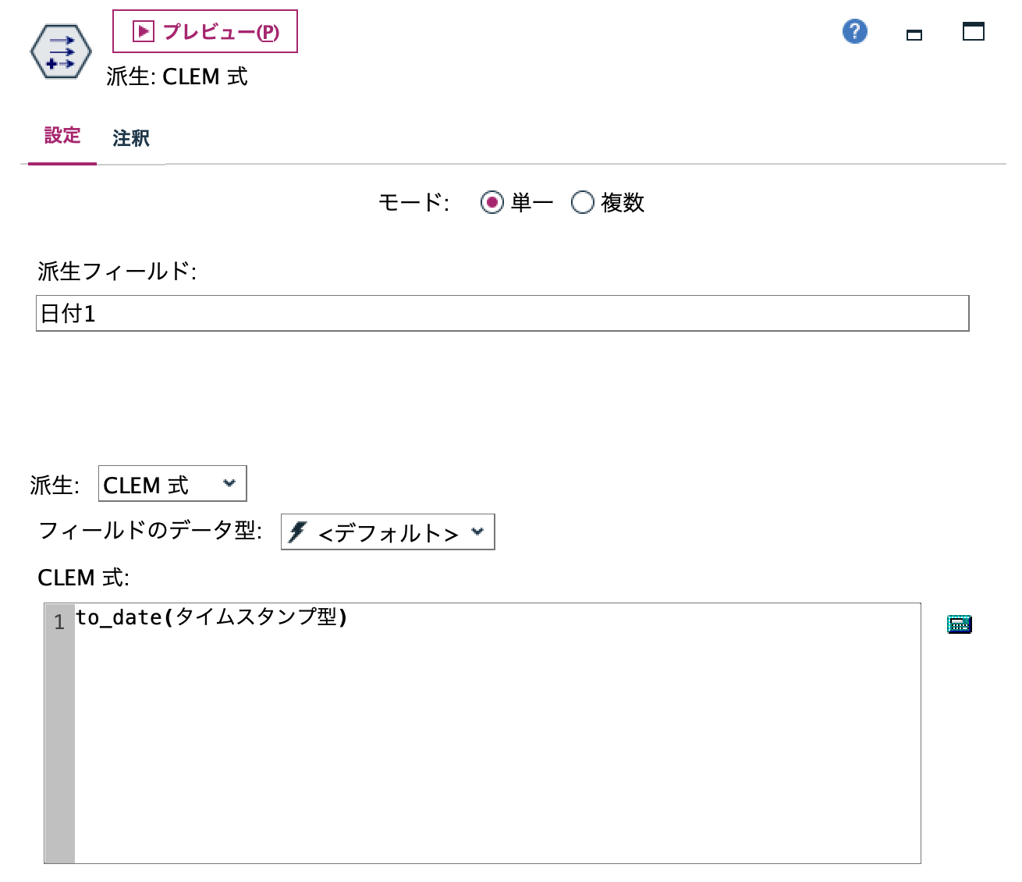Click the minimize dialog icon
This screenshot has width=1022, height=882.
tap(913, 34)
